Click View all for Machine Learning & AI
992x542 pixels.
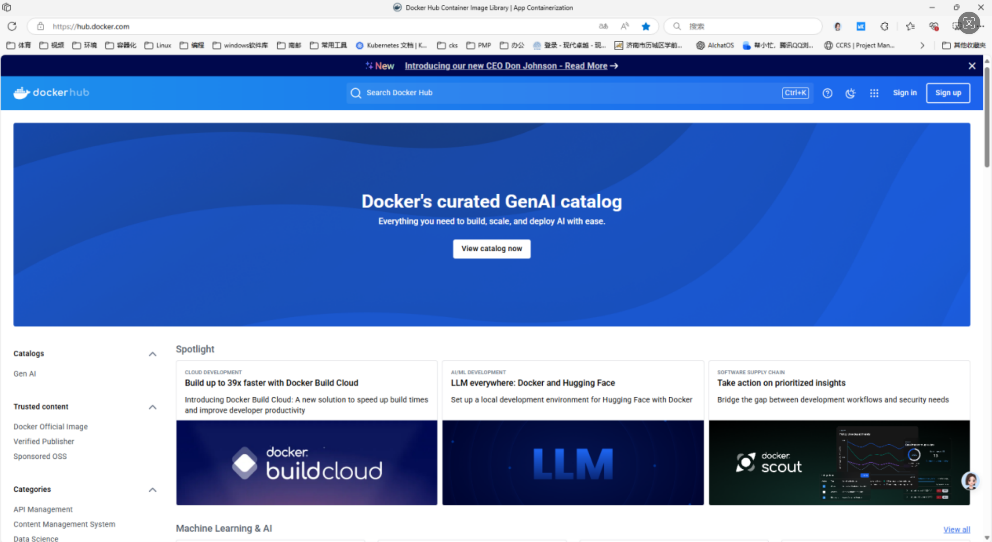[957, 530]
